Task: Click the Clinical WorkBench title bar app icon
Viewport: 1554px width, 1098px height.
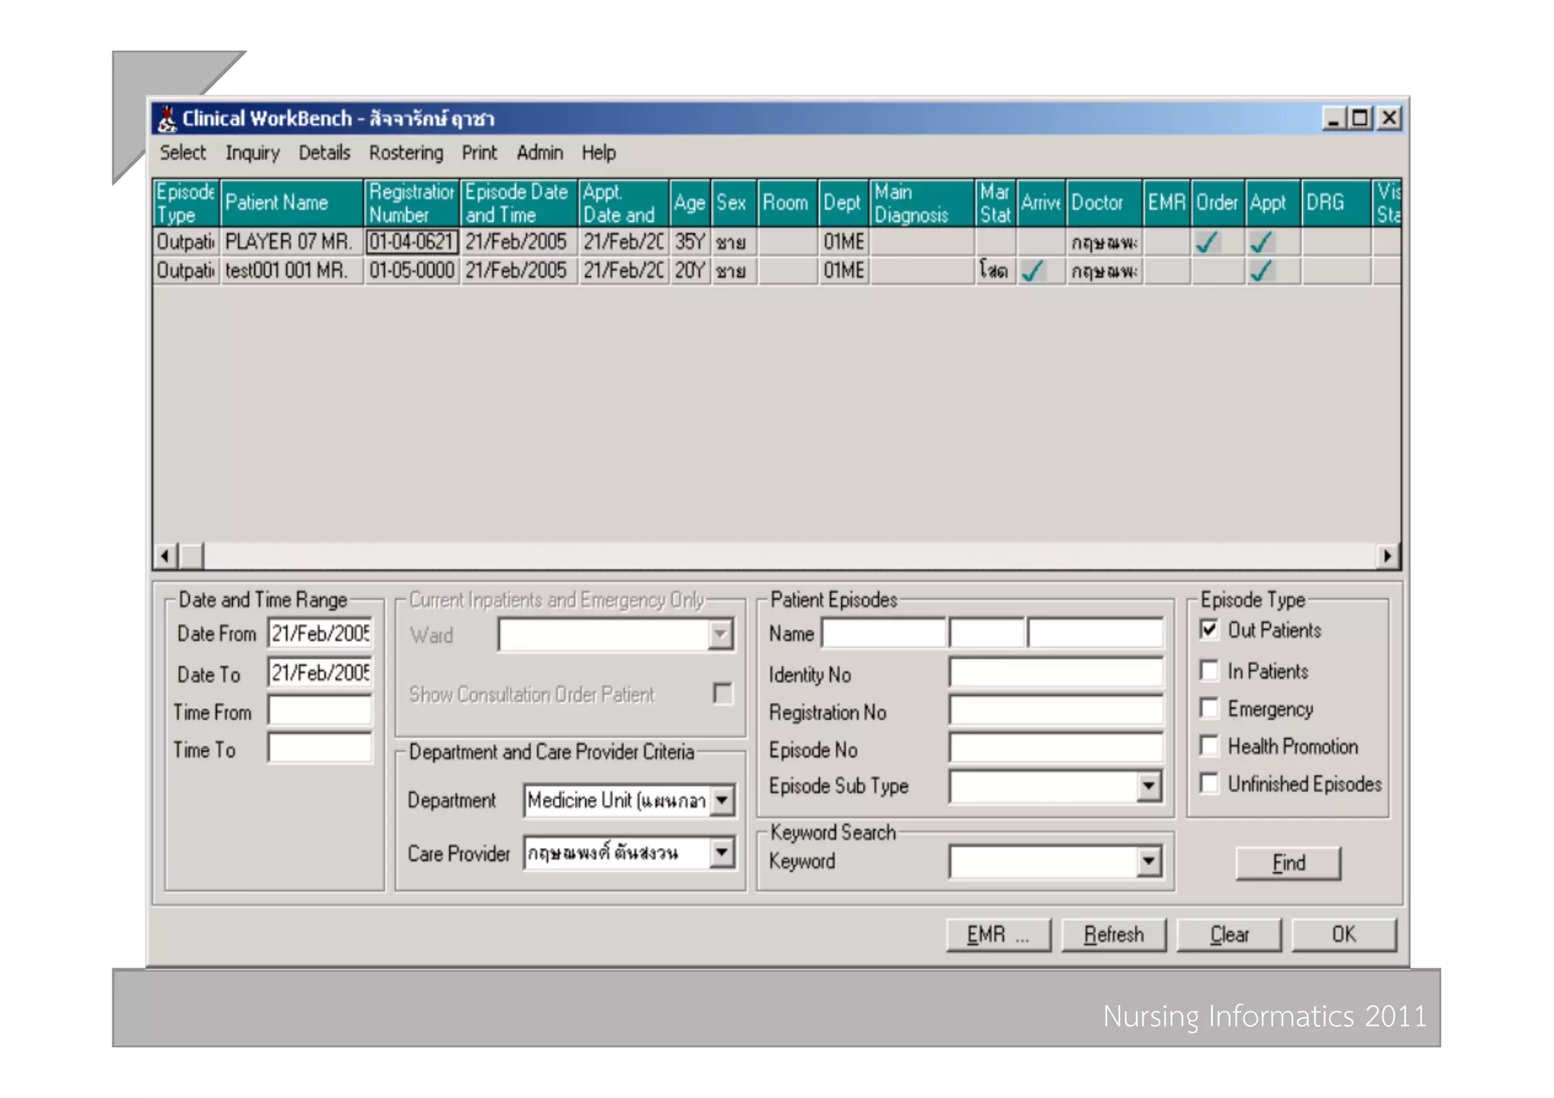Action: pos(167,119)
